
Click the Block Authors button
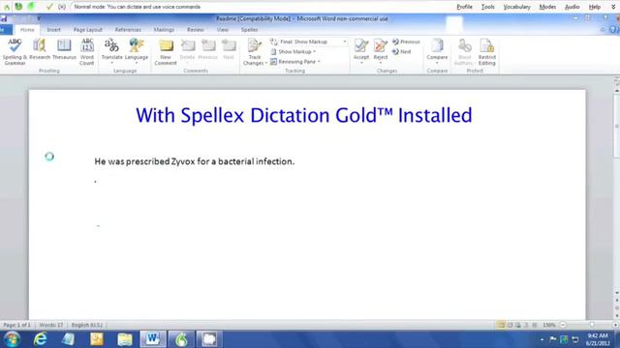click(464, 51)
